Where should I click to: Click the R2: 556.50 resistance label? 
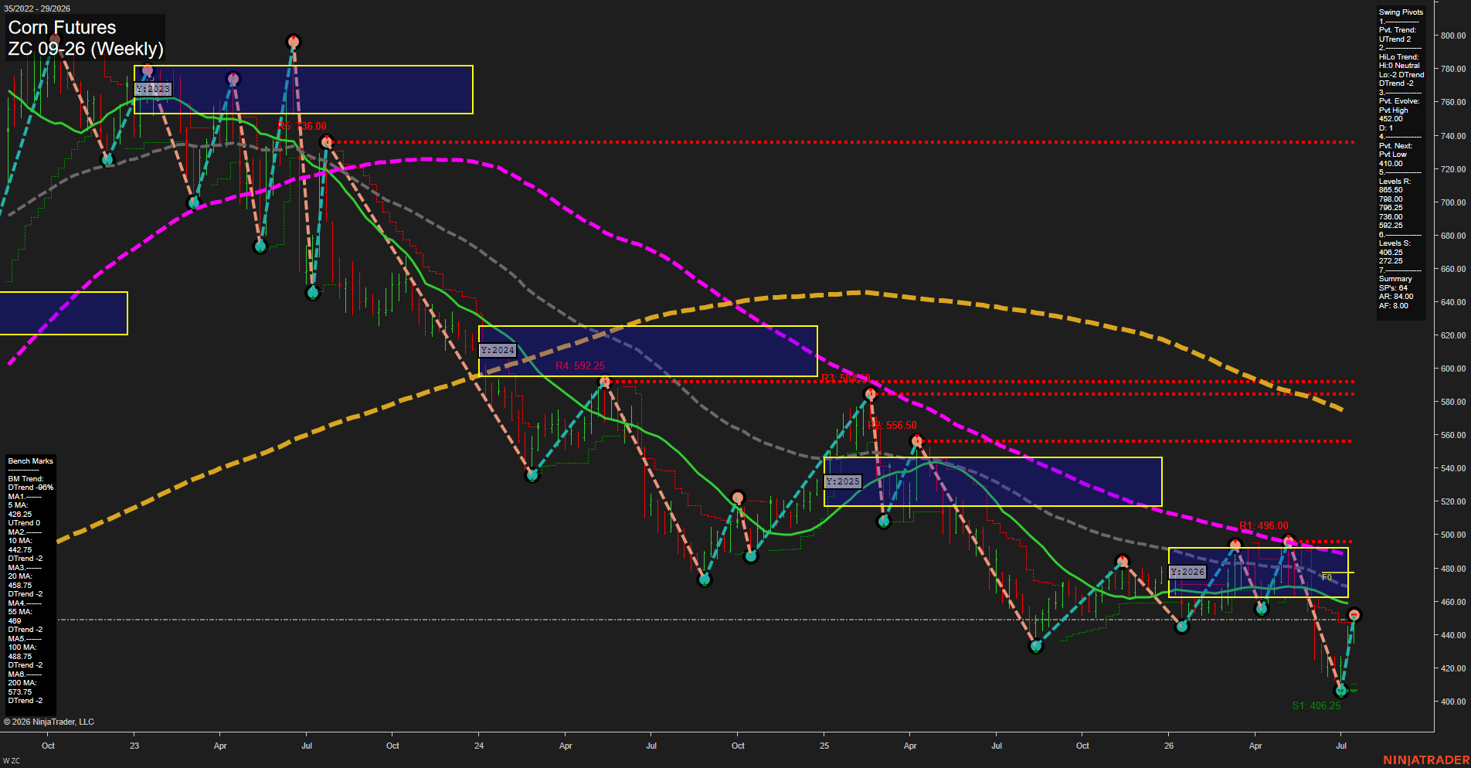[892, 426]
